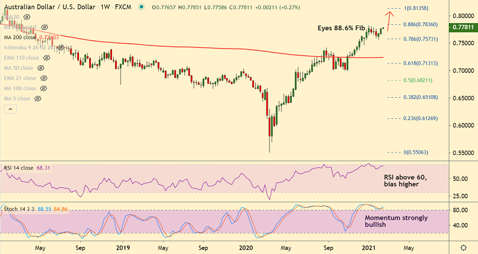Click the 80.00 Stoch axis label
The height and width of the screenshot is (254, 478).
[461, 210]
